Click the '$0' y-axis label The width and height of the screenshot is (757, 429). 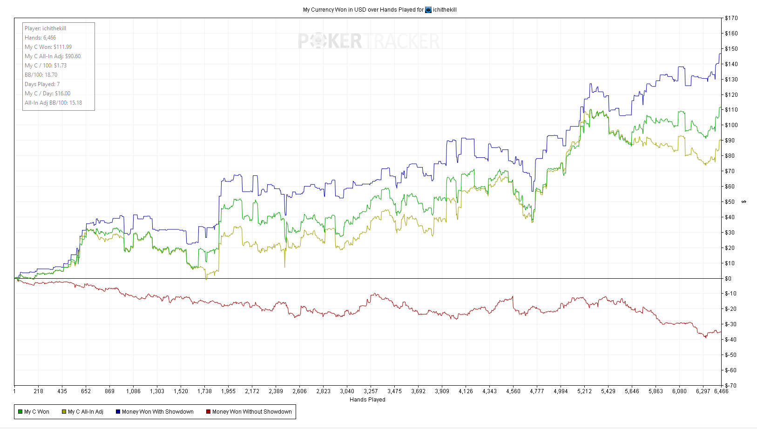[729, 279]
